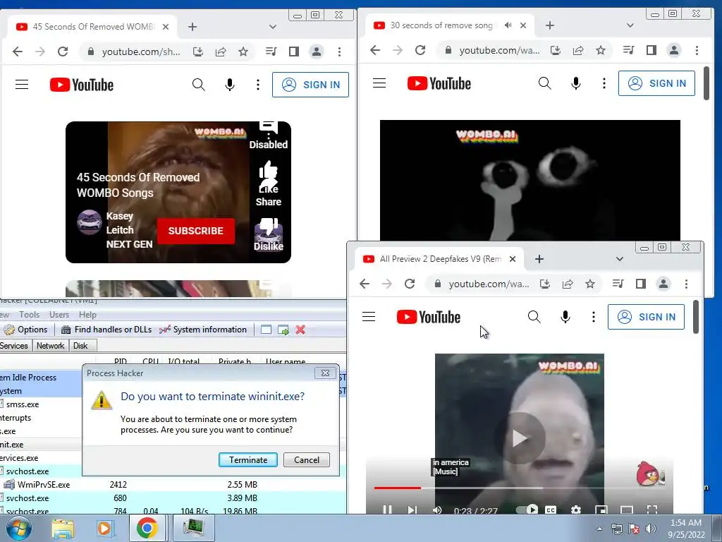722x542 pixels.
Task: Reload the page in the top-right Chrome window
Action: click(x=420, y=50)
